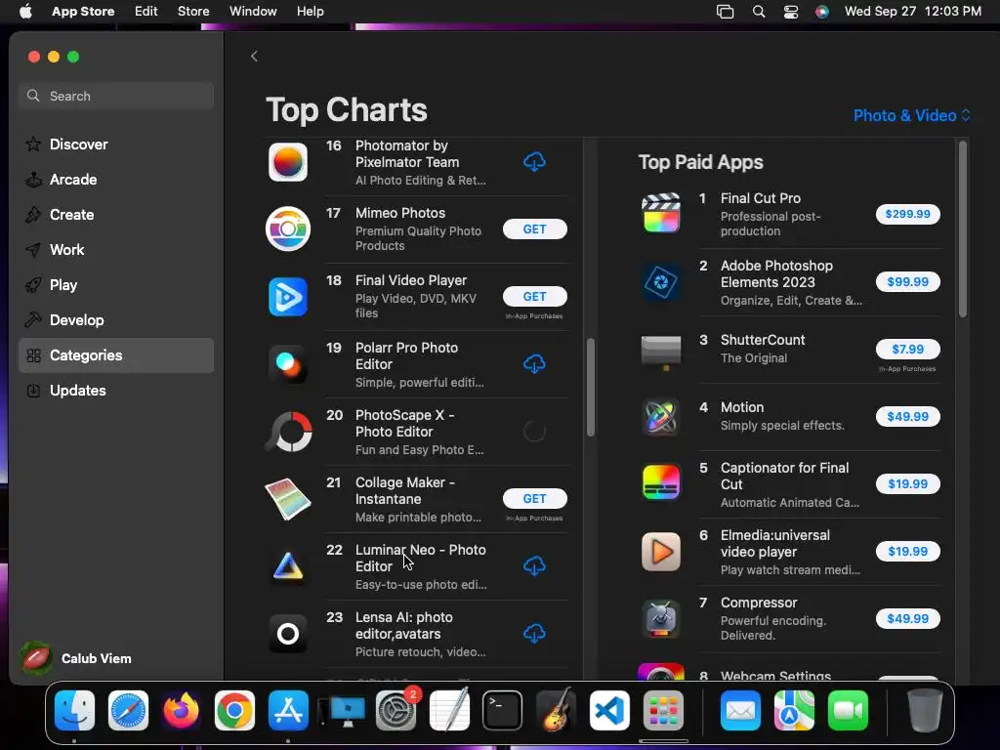Viewport: 1000px width, 750px height.
Task: Download Photomator via cloud icon
Action: (x=534, y=162)
